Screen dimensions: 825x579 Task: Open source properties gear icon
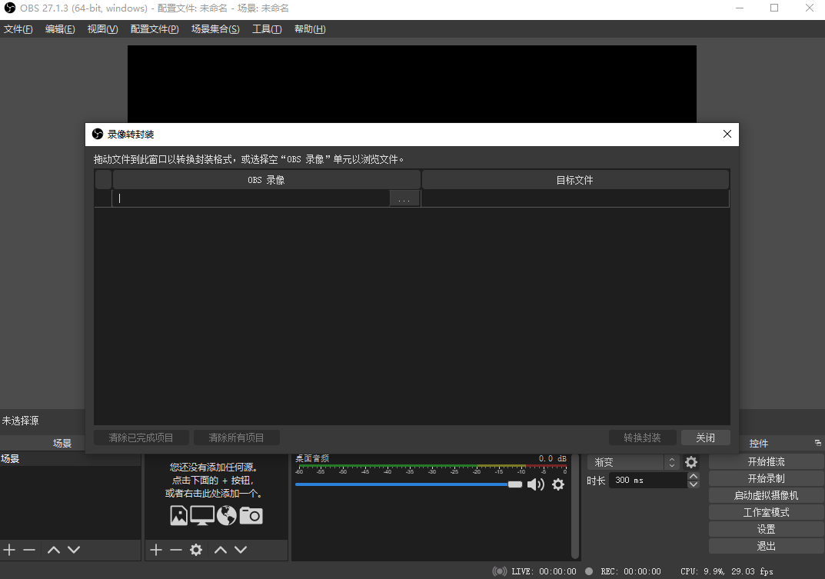[x=195, y=550]
